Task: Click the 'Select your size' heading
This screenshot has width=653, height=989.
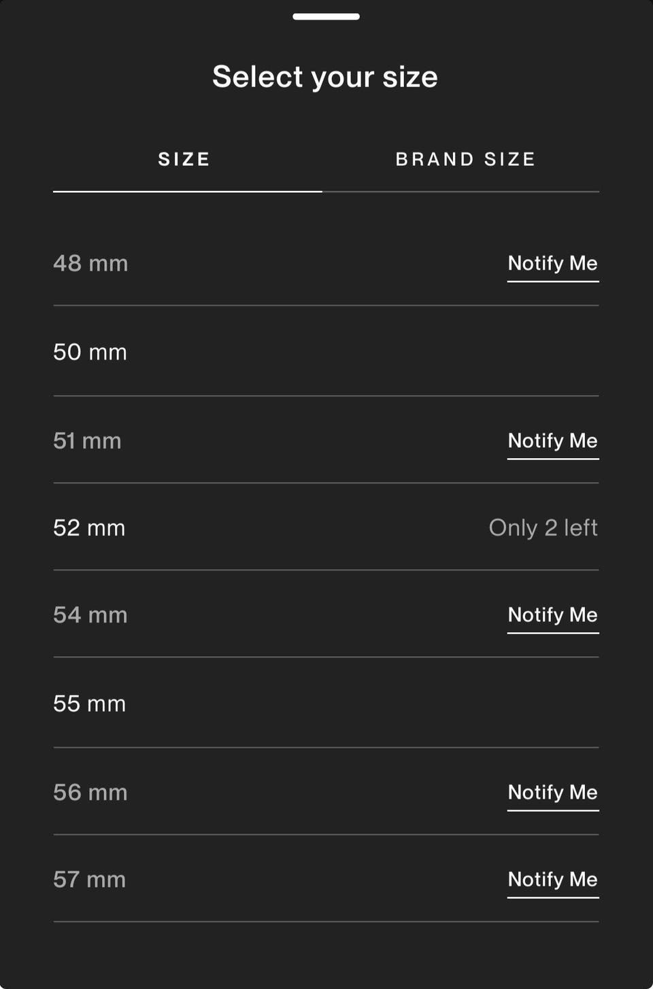Action: click(325, 77)
